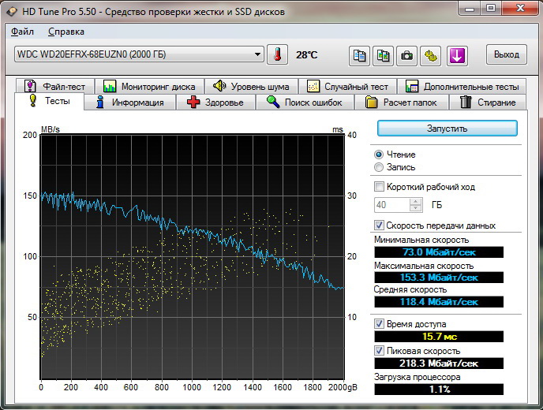Open options via the yellow gears icon
Screen dimensions: 543x410
coord(431,55)
